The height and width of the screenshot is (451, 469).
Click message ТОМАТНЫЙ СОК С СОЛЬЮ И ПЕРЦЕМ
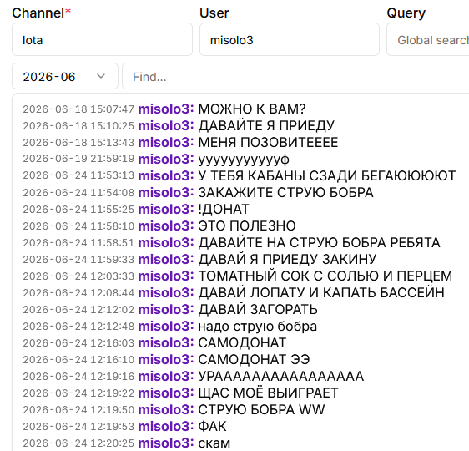point(325,276)
